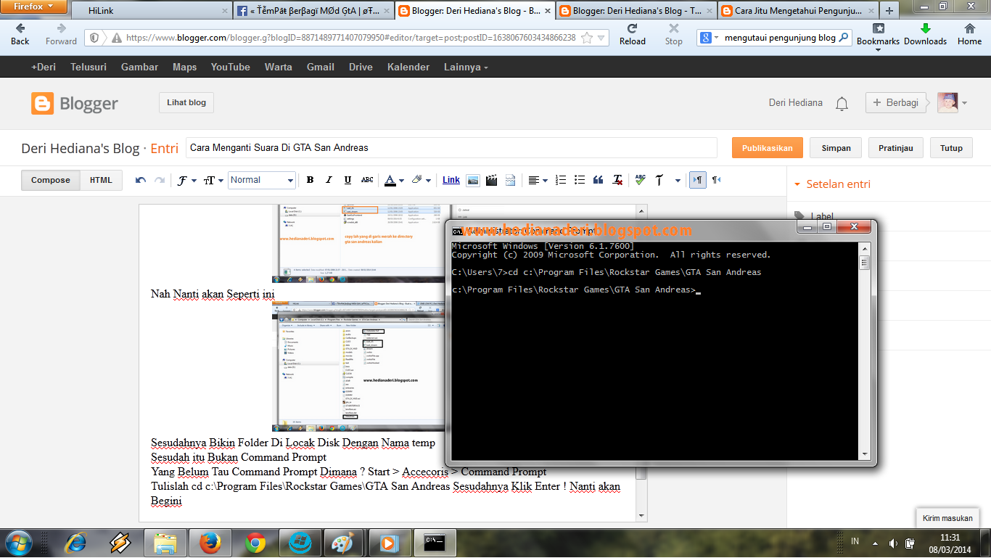991x558 pixels.
Task: Open the text background color dropdown
Action: [x=421, y=180]
